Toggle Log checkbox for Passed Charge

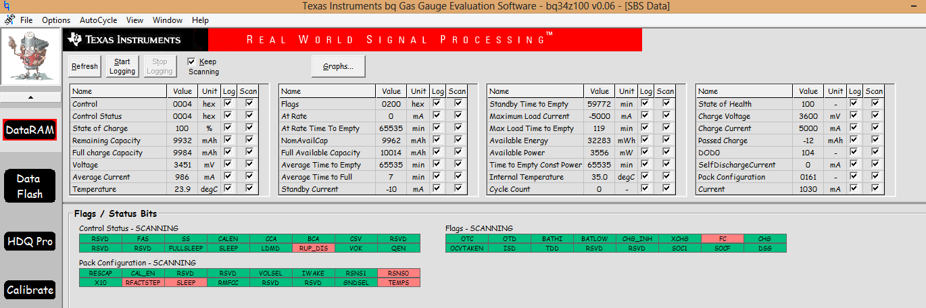[854, 140]
